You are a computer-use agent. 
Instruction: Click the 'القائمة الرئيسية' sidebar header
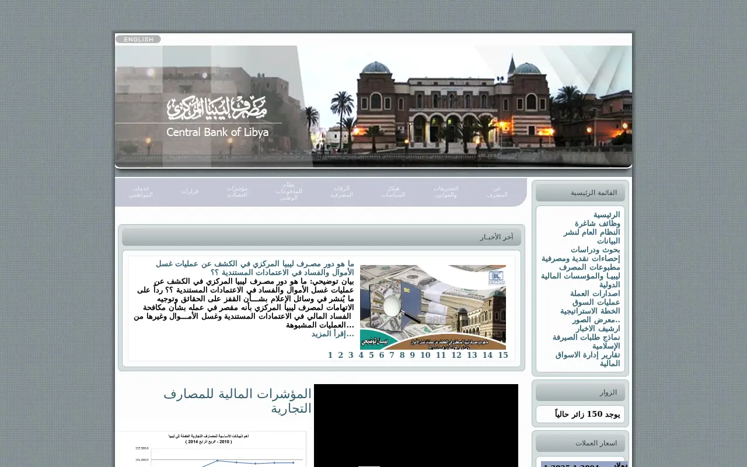pyautogui.click(x=580, y=193)
